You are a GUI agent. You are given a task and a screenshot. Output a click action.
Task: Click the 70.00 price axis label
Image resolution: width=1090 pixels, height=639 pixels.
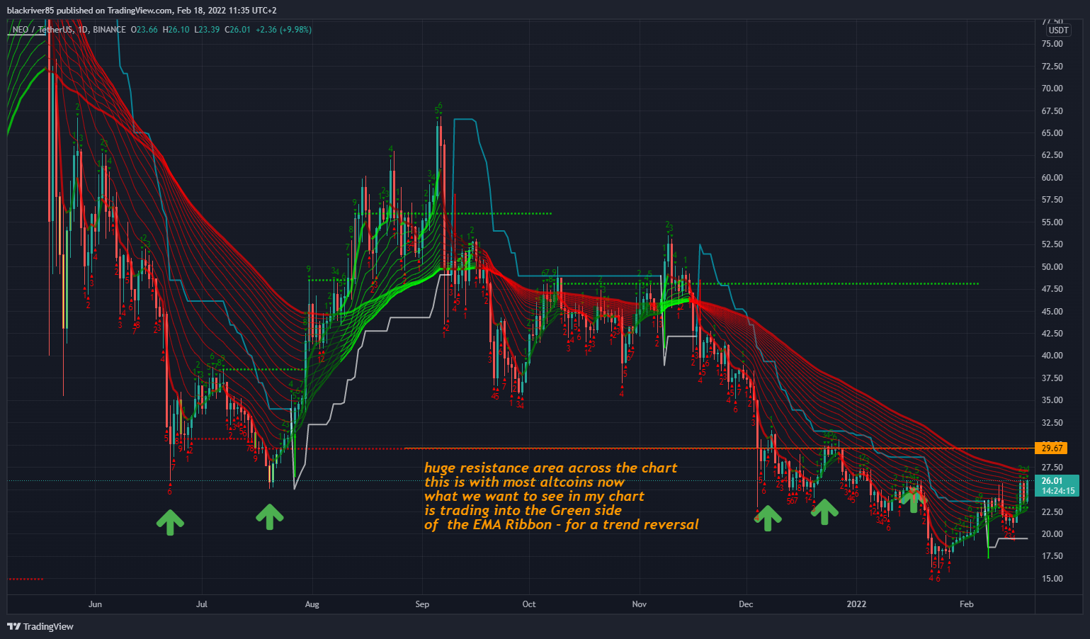coord(1052,89)
